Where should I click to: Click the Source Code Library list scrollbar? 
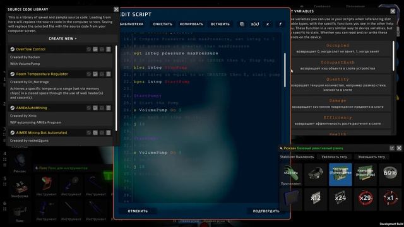[x=116, y=88]
